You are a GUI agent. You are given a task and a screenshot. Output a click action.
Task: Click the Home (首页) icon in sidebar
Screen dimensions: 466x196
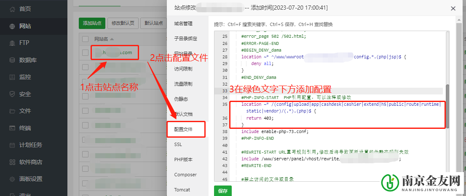[11, 9]
